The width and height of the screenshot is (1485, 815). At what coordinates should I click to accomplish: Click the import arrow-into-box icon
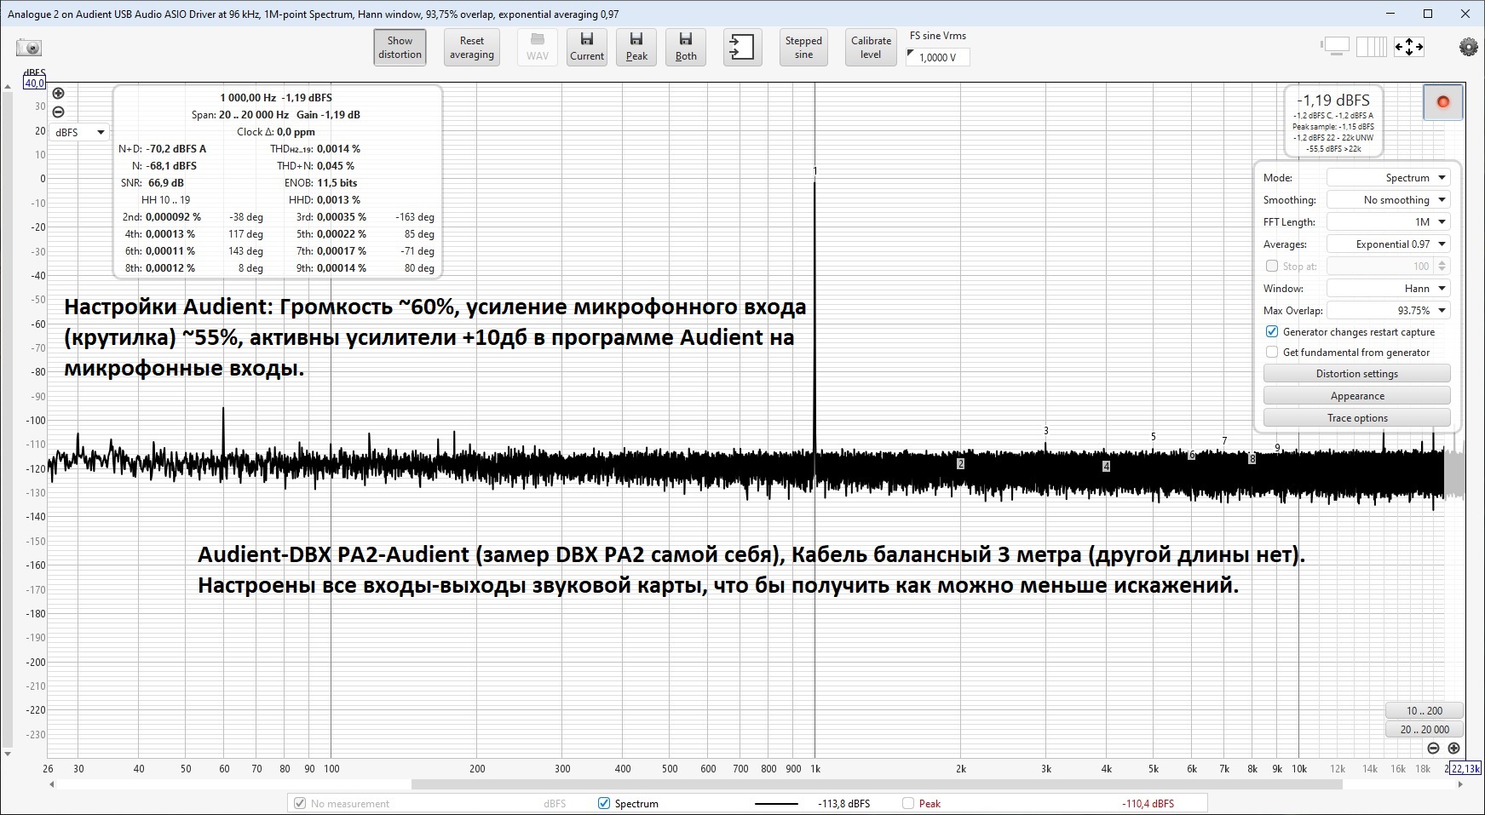pos(742,48)
